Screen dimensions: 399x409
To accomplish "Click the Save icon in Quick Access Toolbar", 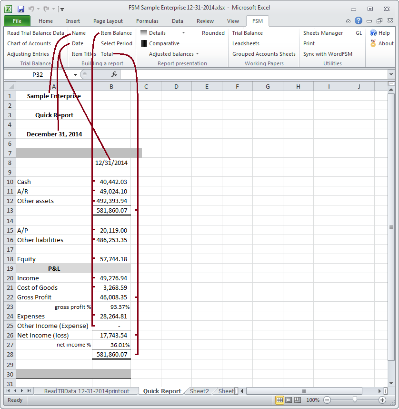I will [x=20, y=9].
